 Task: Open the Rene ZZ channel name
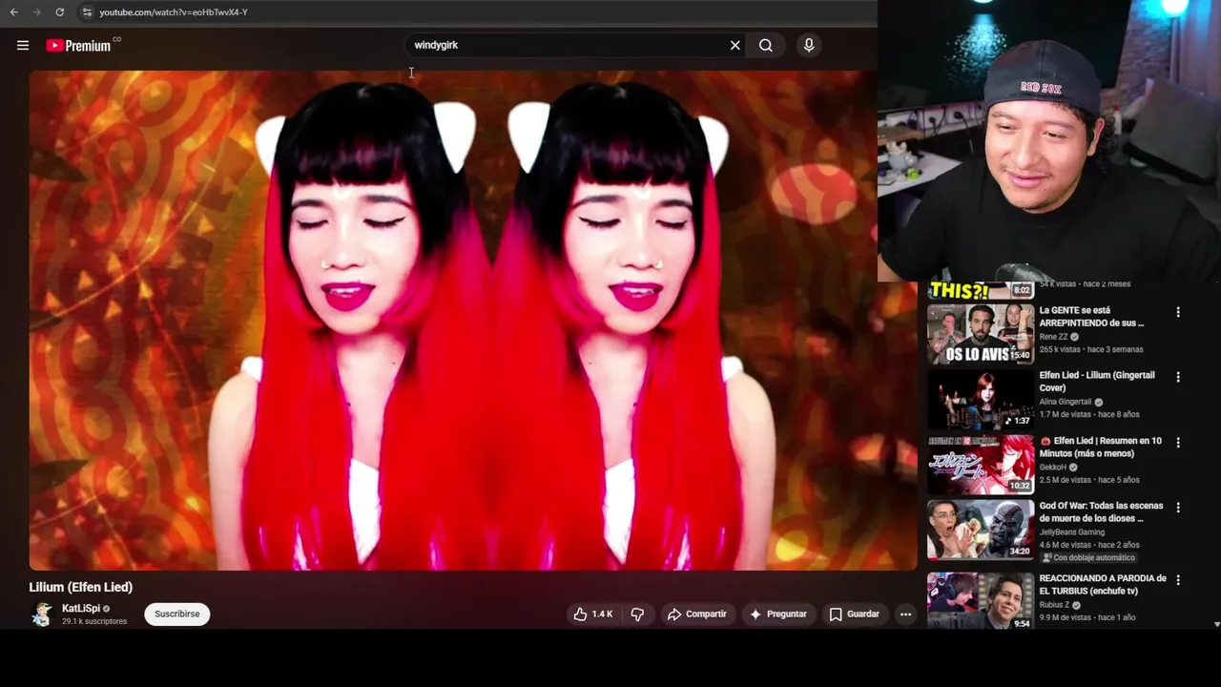[x=1053, y=337]
